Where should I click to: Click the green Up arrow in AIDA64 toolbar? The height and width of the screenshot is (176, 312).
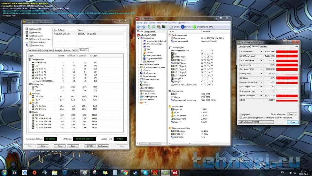(x=149, y=27)
